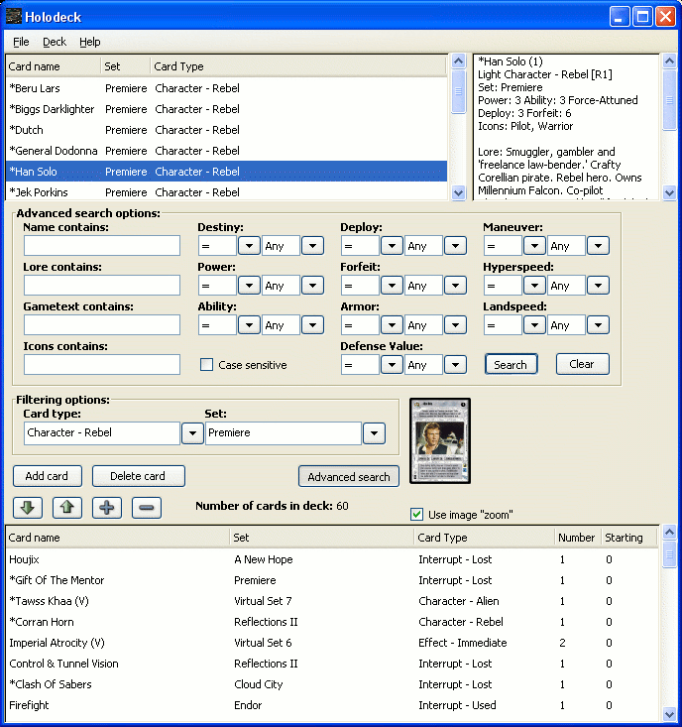The width and height of the screenshot is (682, 727).
Task: Select *Corran Horn in deck list
Action: click(332, 622)
